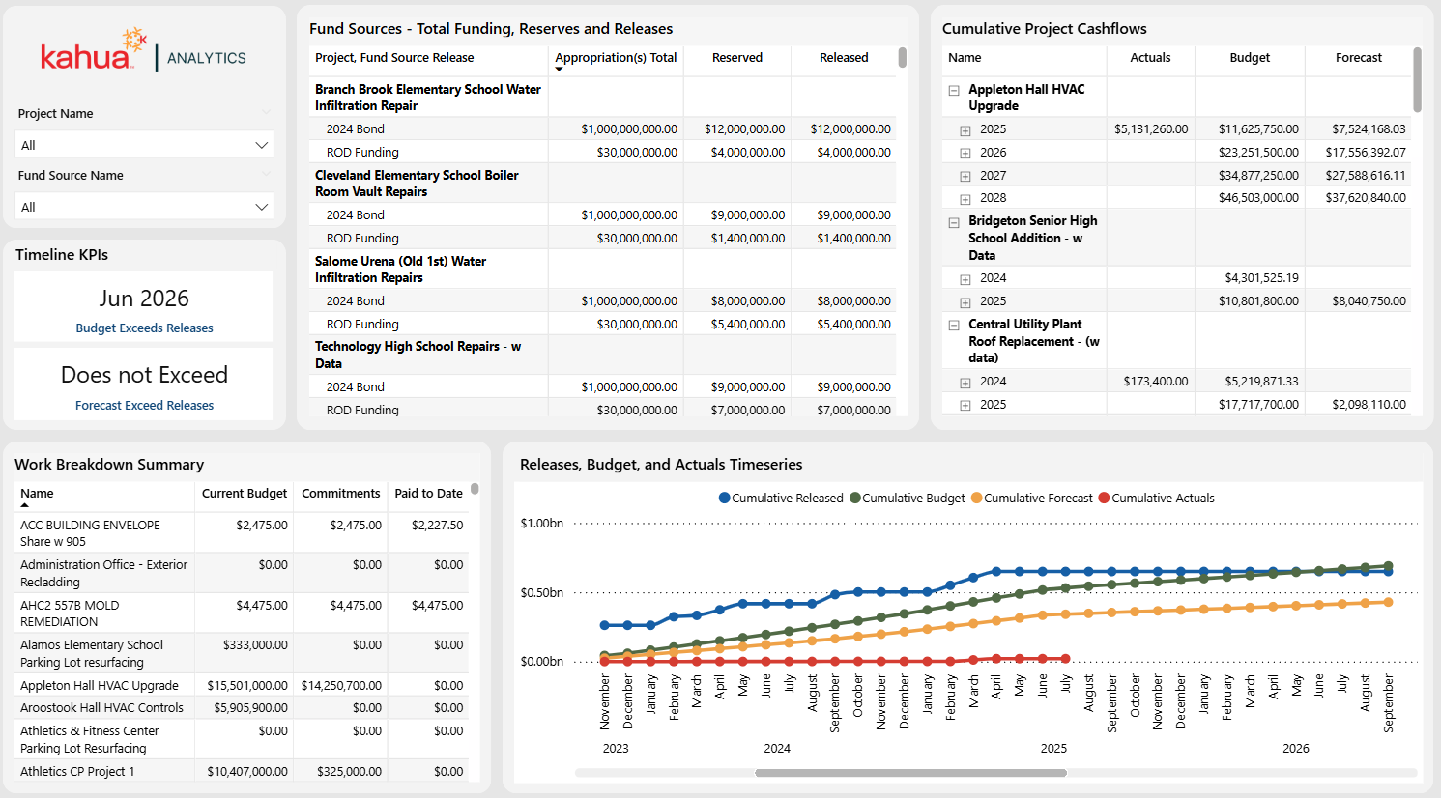This screenshot has height=798, width=1441.
Task: Click the sort arrow under Work Breakdown Name
Action: point(25,505)
